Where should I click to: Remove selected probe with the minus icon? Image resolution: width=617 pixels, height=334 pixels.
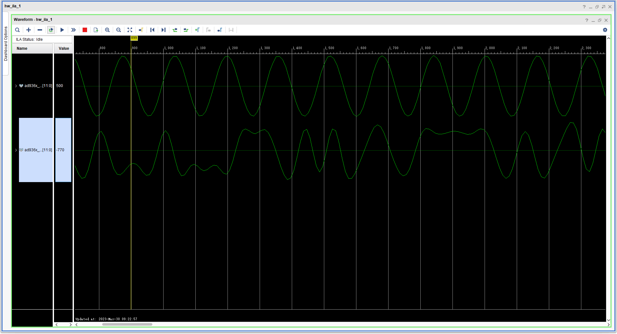(40, 30)
